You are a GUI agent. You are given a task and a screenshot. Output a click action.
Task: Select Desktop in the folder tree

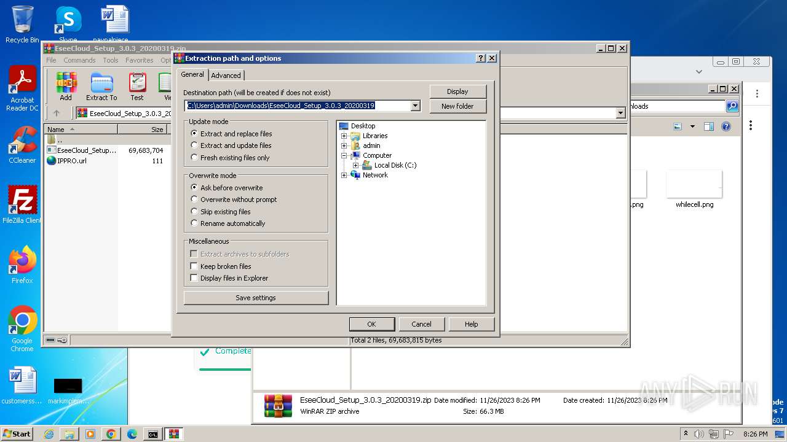pyautogui.click(x=363, y=126)
